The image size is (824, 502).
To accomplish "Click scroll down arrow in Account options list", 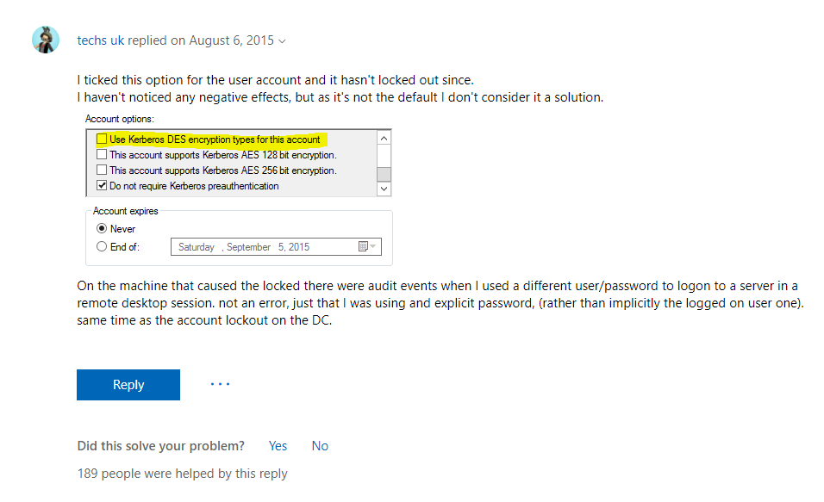I will click(x=384, y=189).
